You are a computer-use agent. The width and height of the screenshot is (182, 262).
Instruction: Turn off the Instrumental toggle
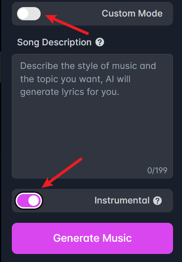[x=29, y=201]
